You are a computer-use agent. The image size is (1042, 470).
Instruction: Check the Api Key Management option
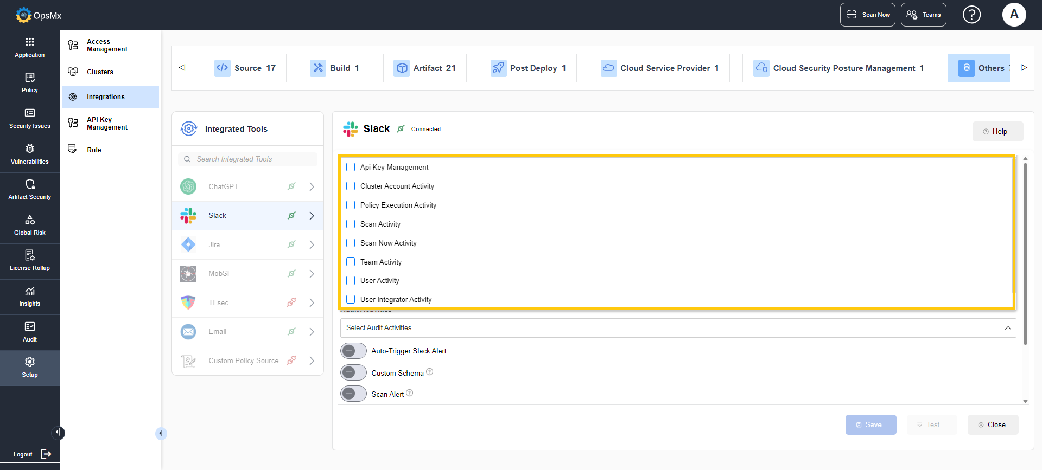pos(351,167)
